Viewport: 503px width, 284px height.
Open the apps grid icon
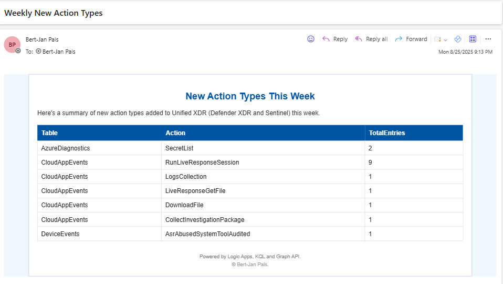(473, 39)
